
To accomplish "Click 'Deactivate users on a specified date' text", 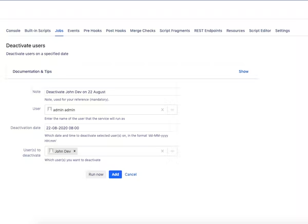I will pos(37,54).
